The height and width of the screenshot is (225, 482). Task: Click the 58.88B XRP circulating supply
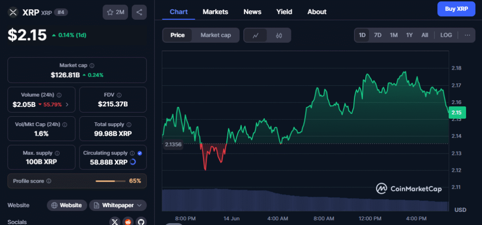[x=109, y=162]
